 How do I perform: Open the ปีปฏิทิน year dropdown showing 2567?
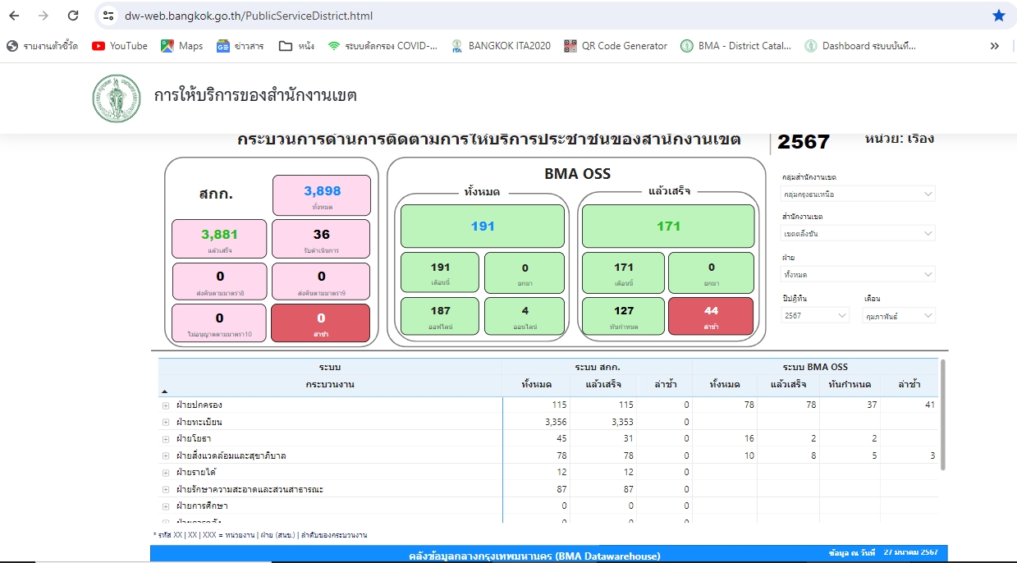point(816,315)
